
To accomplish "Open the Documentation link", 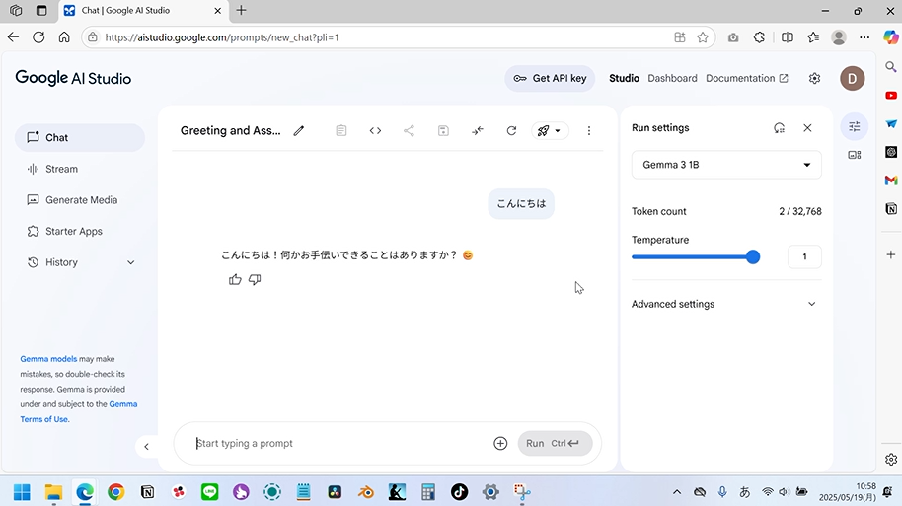I will pyautogui.click(x=746, y=79).
